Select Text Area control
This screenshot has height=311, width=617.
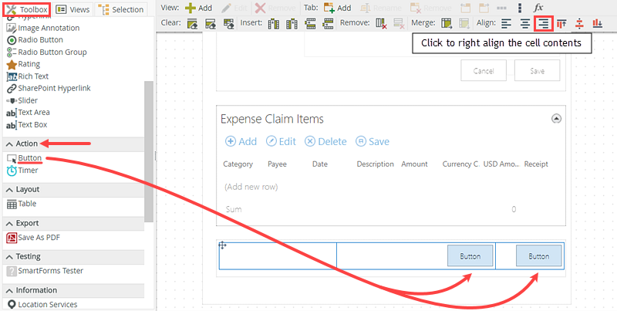[x=29, y=113]
